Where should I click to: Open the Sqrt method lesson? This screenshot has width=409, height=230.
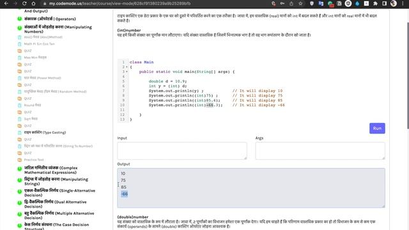tap(31, 119)
